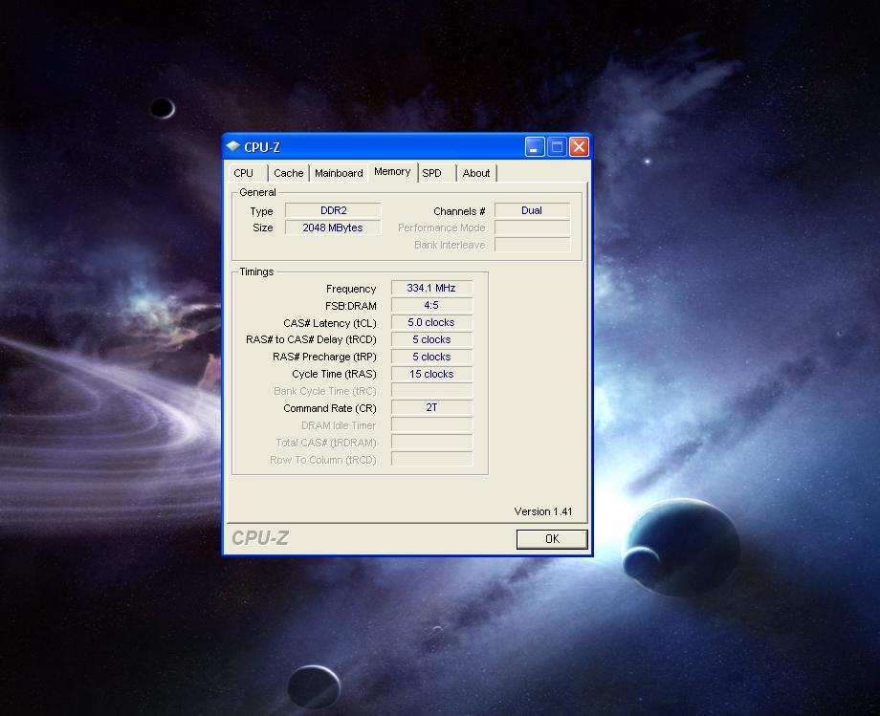Click the empty Bank Interleave field
Image resolution: width=880 pixels, height=716 pixels.
coord(532,245)
